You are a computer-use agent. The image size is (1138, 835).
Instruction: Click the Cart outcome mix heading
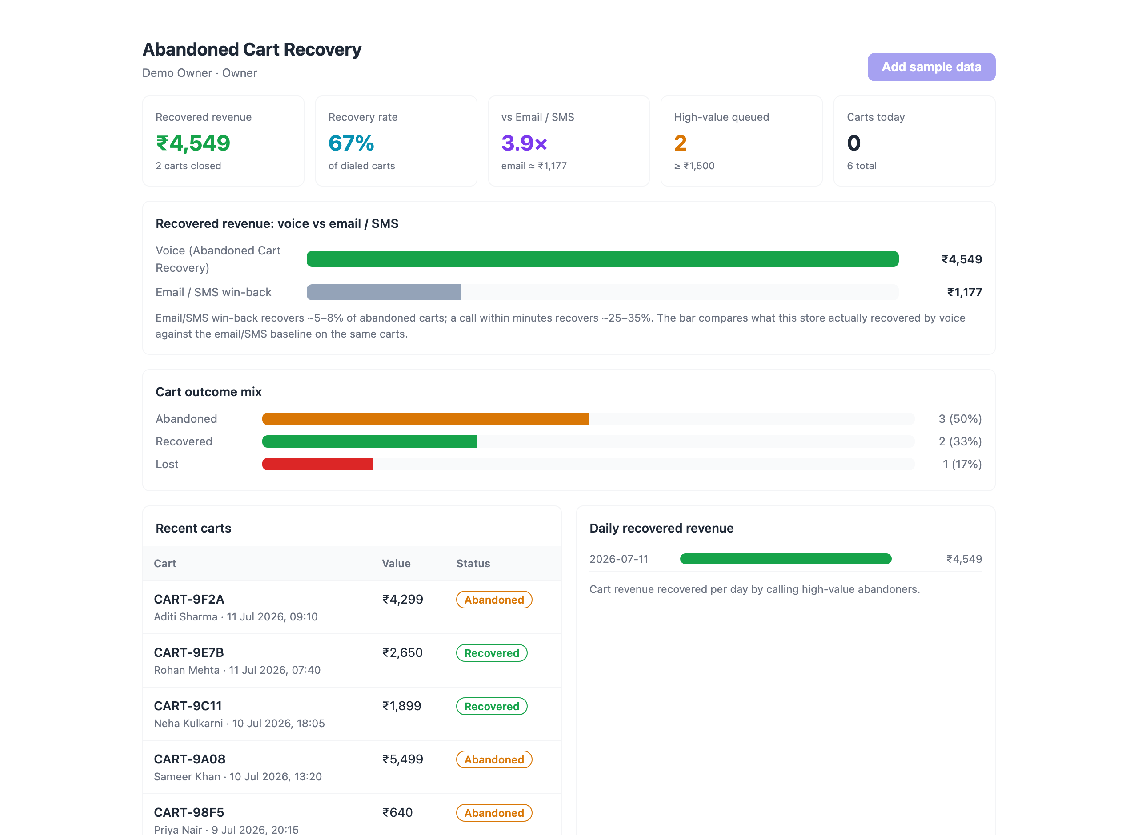208,392
